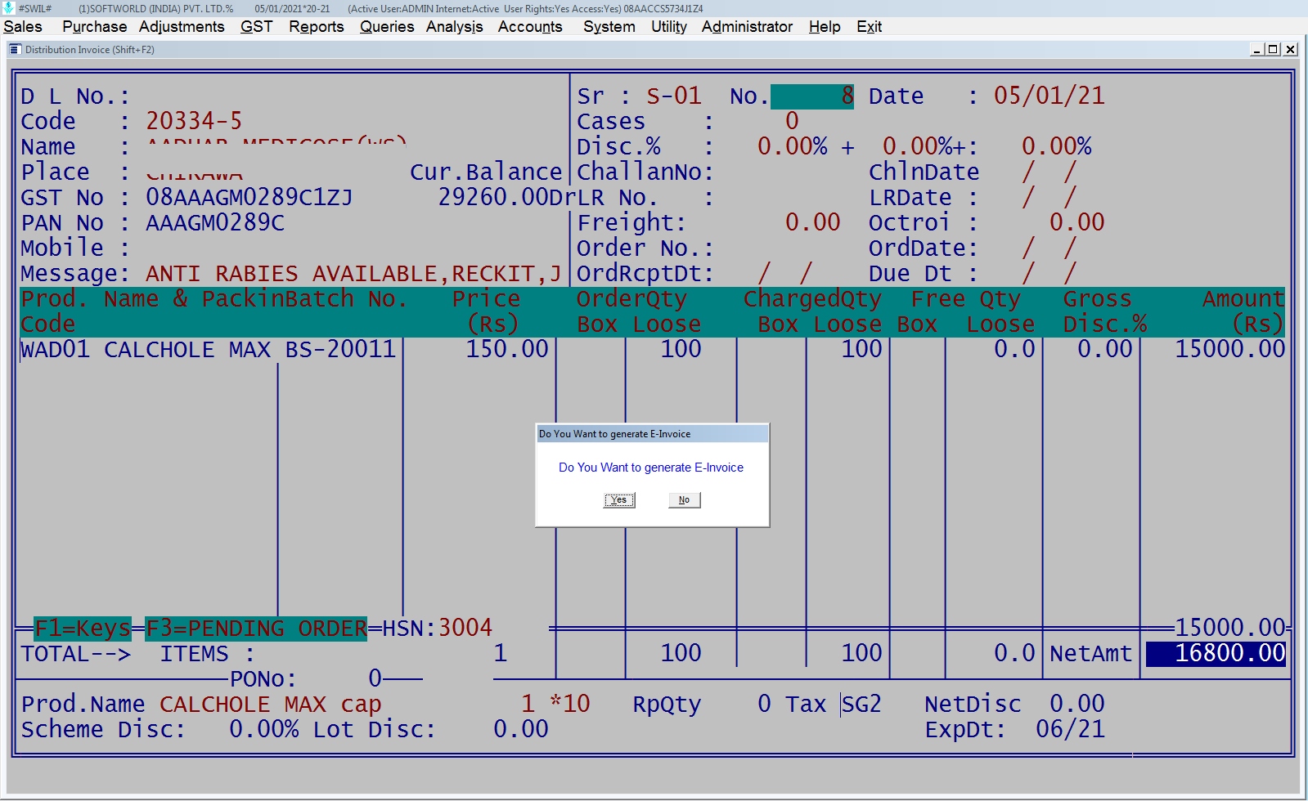Image resolution: width=1308 pixels, height=801 pixels.
Task: Click the Cases value 0
Action: click(792, 122)
